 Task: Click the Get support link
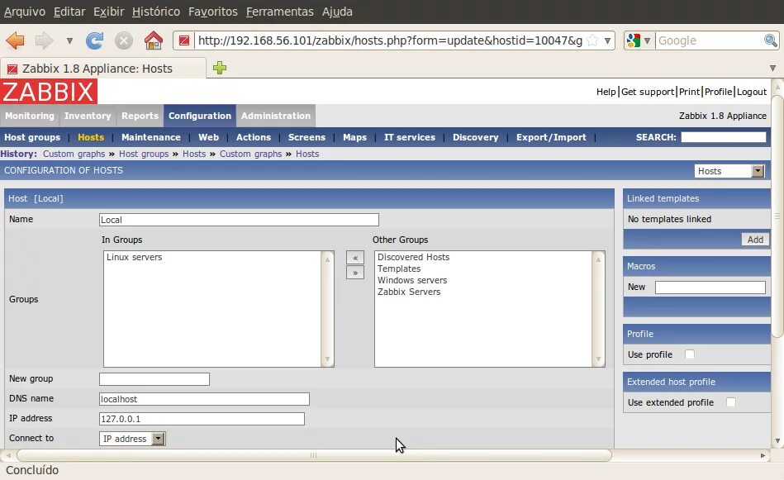click(648, 92)
